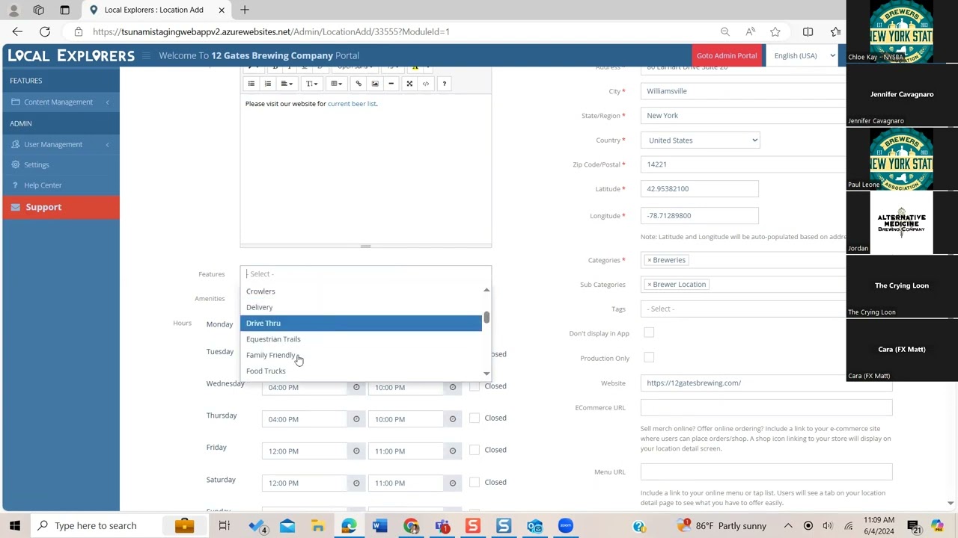Click the Windows Start button
Image resolution: width=958 pixels, height=538 pixels.
15,525
